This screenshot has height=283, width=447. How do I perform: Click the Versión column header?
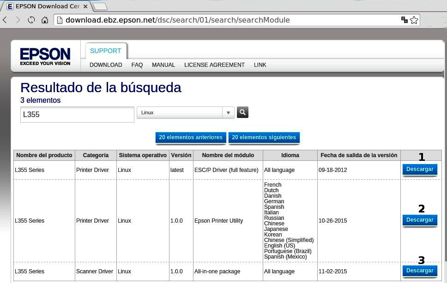pos(181,155)
